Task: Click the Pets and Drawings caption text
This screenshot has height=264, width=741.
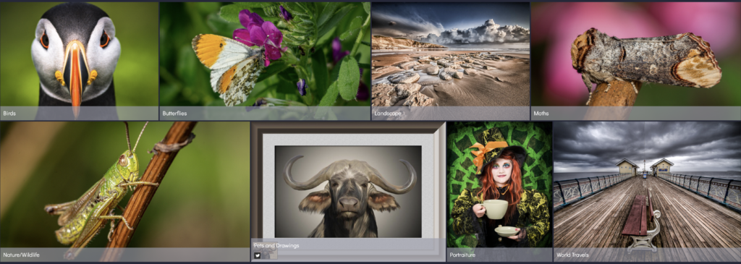Action: (x=276, y=246)
